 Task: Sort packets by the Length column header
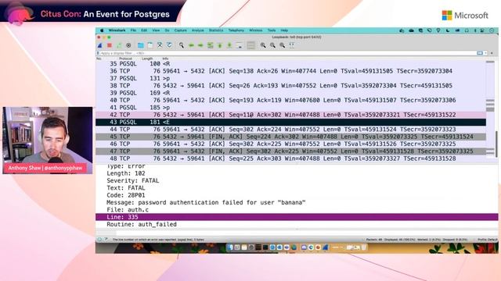[x=147, y=59]
